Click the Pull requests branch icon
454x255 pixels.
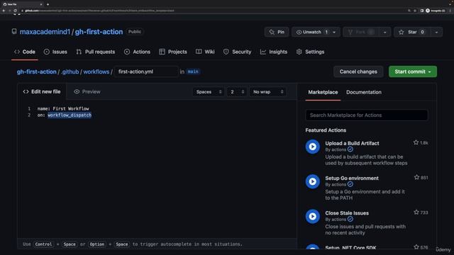click(79, 52)
